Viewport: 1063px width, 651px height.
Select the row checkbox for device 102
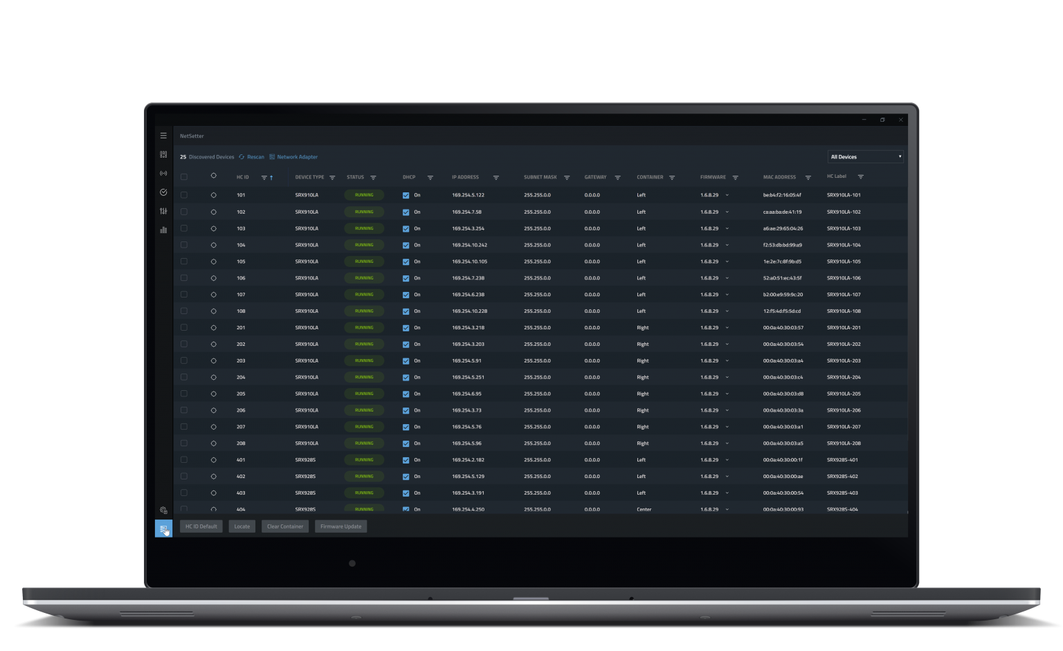tap(184, 212)
